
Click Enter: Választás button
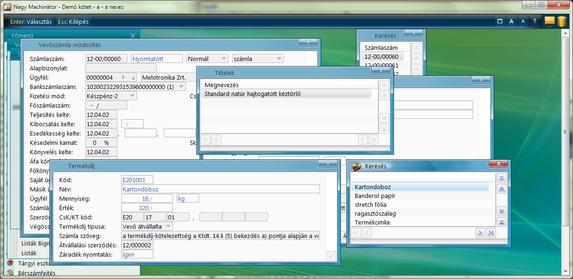click(31, 21)
